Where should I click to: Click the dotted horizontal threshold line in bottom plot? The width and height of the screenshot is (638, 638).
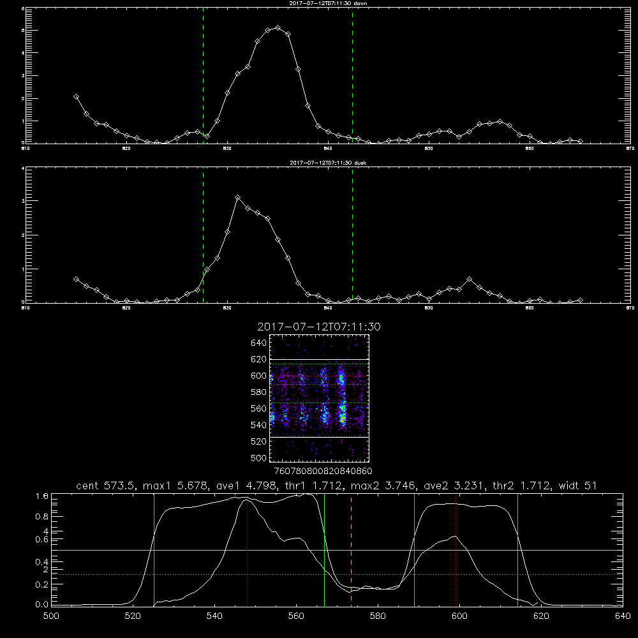coord(337,575)
